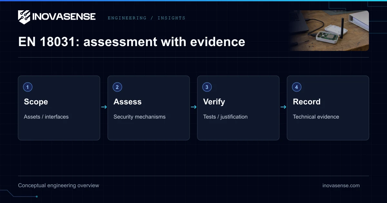Click the "Conceptual engineering overview" footer text
The width and height of the screenshot is (387, 203).
click(x=59, y=186)
